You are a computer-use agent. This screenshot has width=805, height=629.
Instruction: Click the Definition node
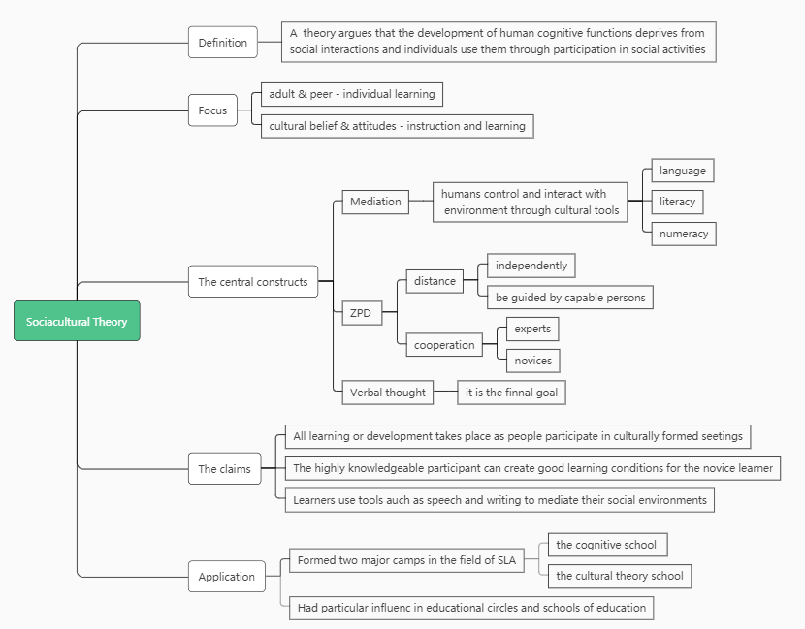tap(222, 43)
